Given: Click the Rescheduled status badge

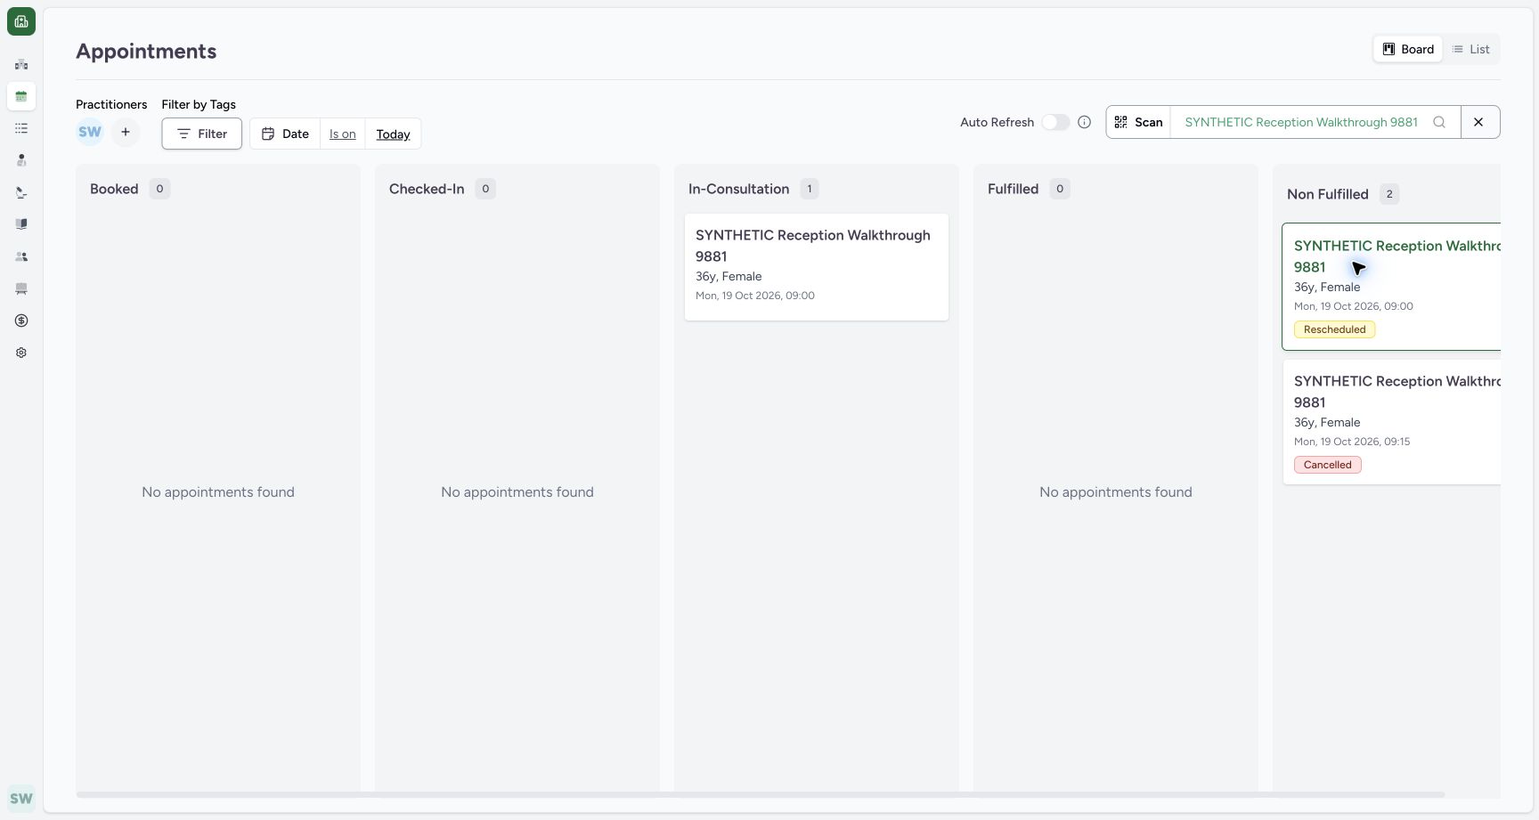Looking at the screenshot, I should [1334, 329].
